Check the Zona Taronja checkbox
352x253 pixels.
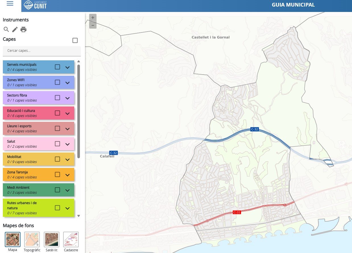(x=57, y=174)
